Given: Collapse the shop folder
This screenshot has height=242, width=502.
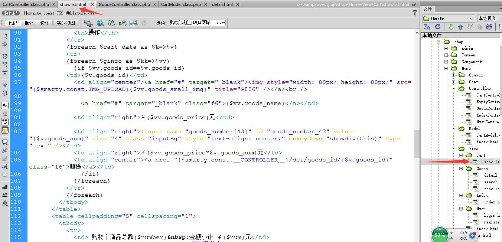Looking at the screenshot, I should pos(439,42).
